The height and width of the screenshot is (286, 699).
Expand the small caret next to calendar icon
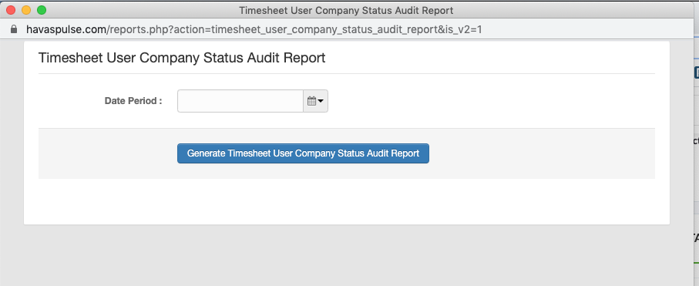[x=321, y=101]
